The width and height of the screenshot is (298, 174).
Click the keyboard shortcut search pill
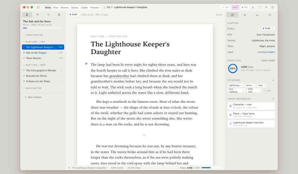tap(226, 7)
